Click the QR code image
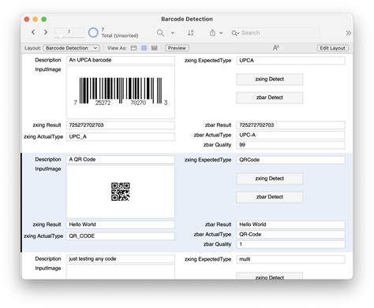Image resolution: width=374 pixels, height=308 pixels. coord(121,191)
